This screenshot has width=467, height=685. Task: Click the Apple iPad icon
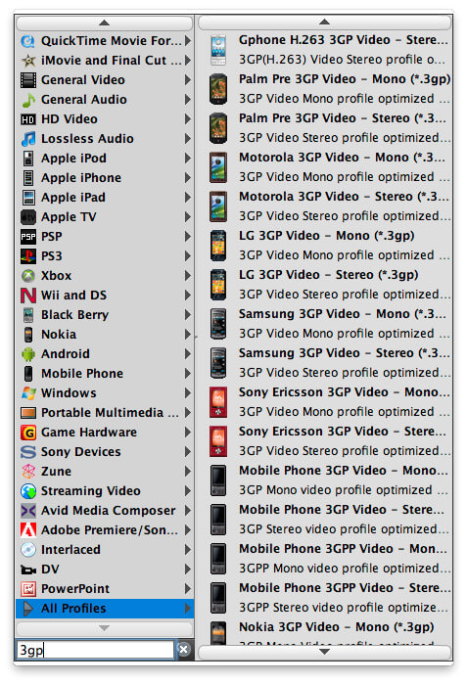(x=28, y=198)
